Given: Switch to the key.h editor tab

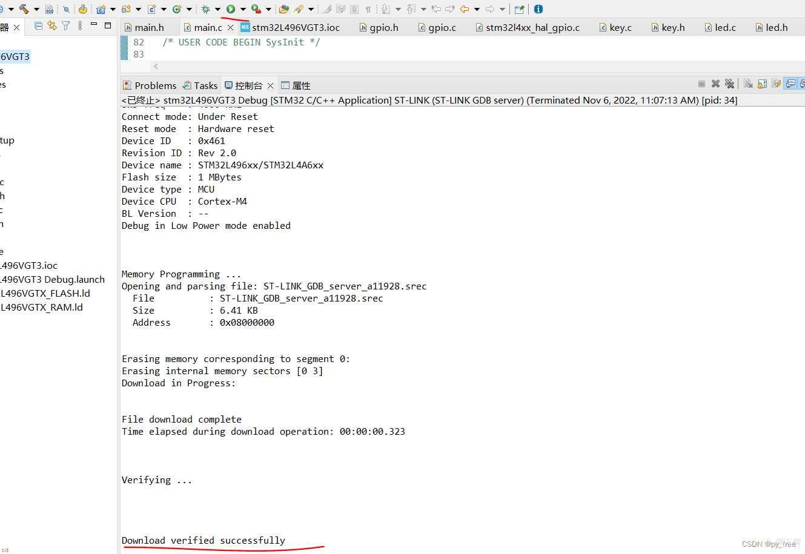Looking at the screenshot, I should click(x=668, y=27).
